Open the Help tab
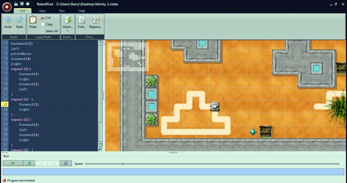The width and height of the screenshot is (347, 183). pyautogui.click(x=82, y=10)
